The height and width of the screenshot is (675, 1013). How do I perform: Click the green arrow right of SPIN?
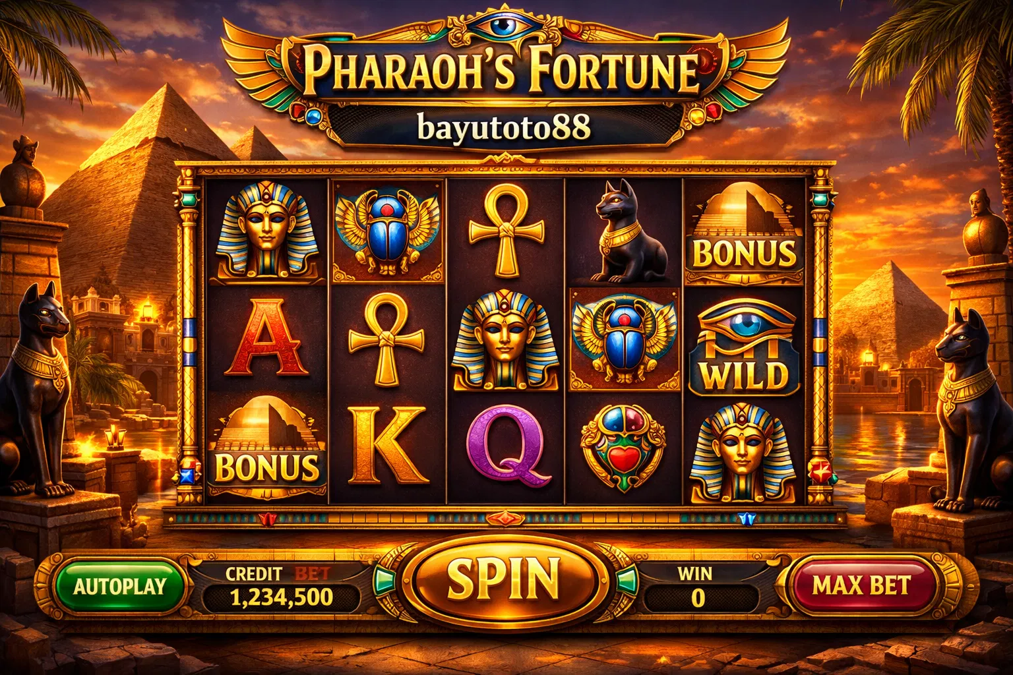(x=627, y=580)
